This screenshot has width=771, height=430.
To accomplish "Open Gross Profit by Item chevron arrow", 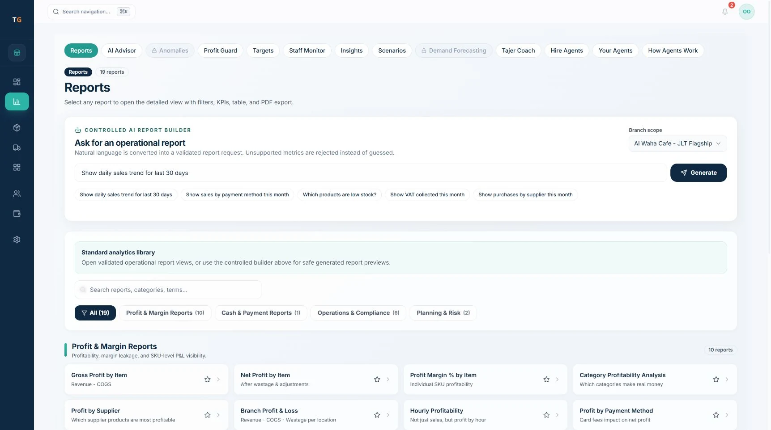I will 218,379.
